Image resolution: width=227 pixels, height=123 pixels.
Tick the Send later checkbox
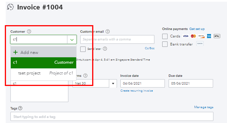pos(83,49)
